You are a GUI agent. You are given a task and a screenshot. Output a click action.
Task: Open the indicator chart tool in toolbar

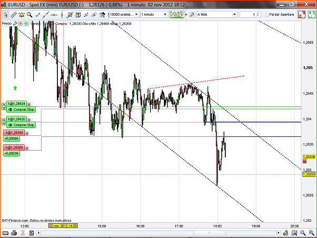(x=70, y=15)
